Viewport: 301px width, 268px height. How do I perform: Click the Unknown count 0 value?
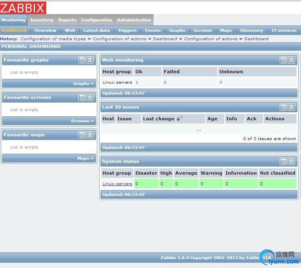[x=221, y=82]
